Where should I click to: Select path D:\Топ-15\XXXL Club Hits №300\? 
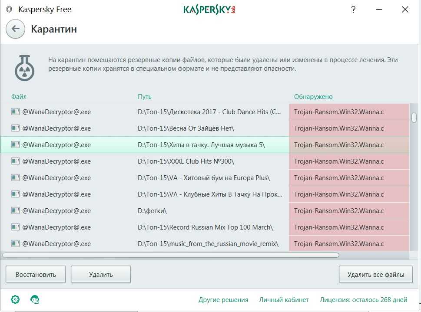click(x=186, y=161)
